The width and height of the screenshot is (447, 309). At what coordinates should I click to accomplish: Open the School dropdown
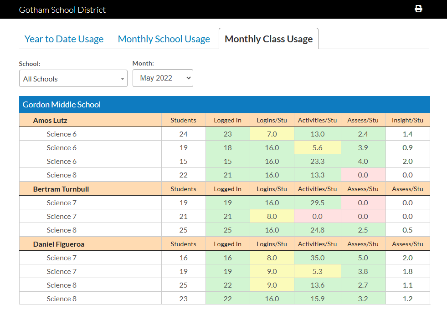73,78
